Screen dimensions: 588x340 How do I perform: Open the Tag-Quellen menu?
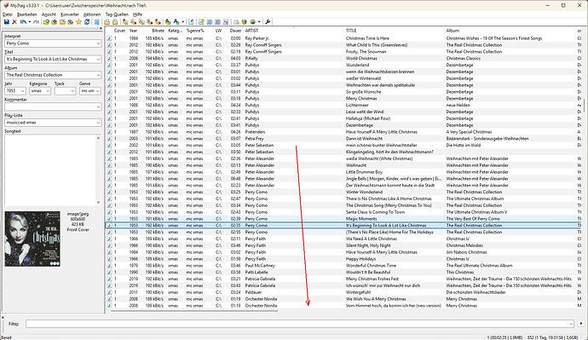117,14
